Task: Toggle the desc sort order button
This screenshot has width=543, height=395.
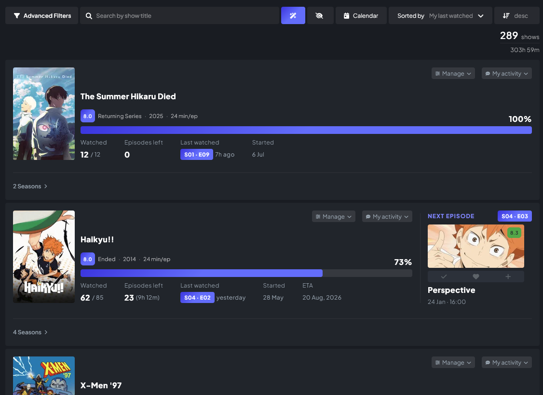Action: (516, 15)
